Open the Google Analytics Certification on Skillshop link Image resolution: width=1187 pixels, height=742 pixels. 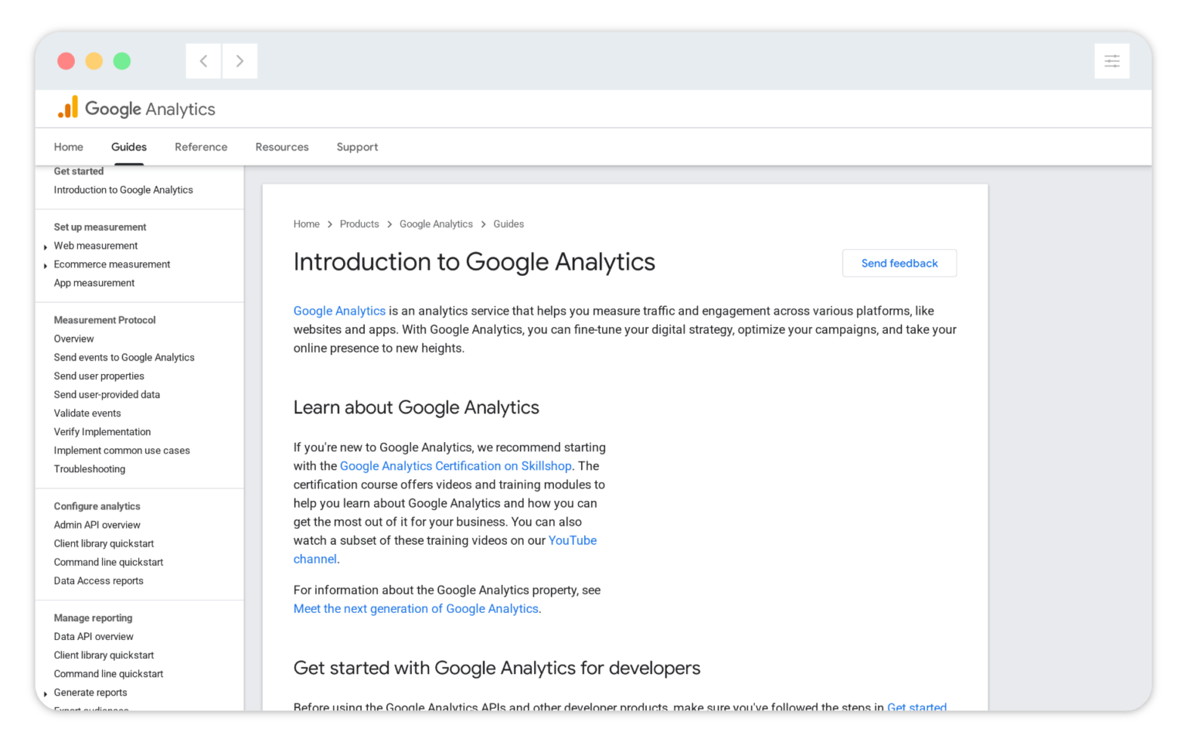point(456,466)
